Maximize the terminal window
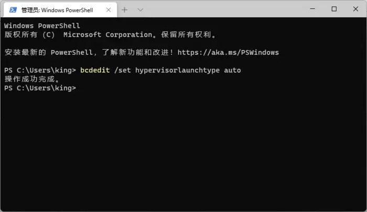Screen dimensions: 367x212 (x=334, y=9)
